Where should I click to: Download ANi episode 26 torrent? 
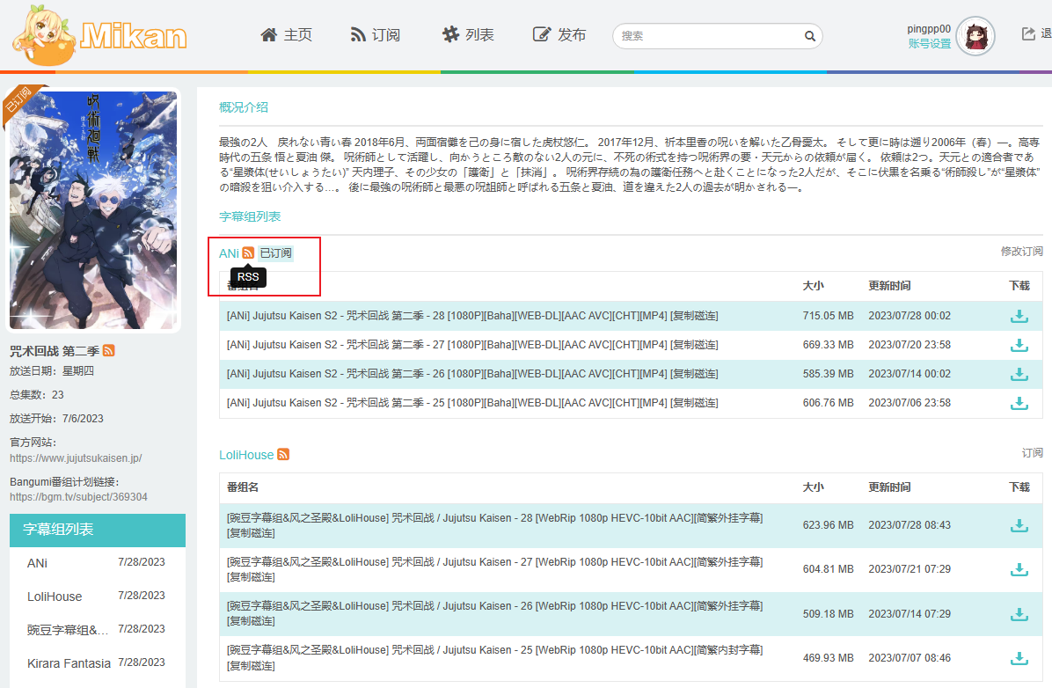point(1019,374)
